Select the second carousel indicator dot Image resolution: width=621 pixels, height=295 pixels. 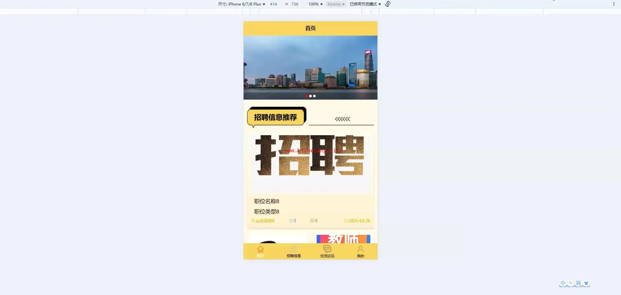[310, 96]
